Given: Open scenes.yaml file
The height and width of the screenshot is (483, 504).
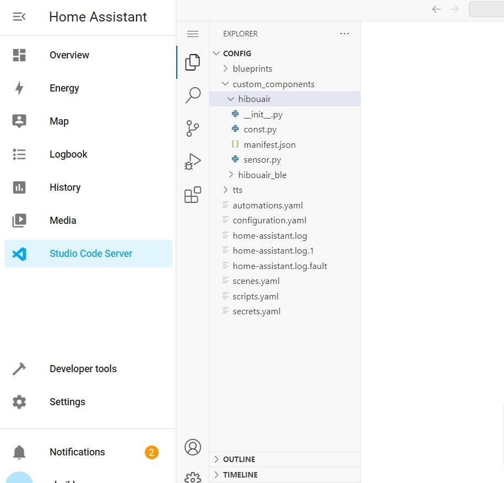Looking at the screenshot, I should click(285, 281).
